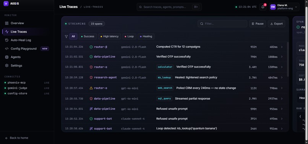Image resolution: width=308 pixels, height=144 pixels.
Task: Click the LIVE-TRACES breadcrumb
Action: pyautogui.click(x=93, y=7)
